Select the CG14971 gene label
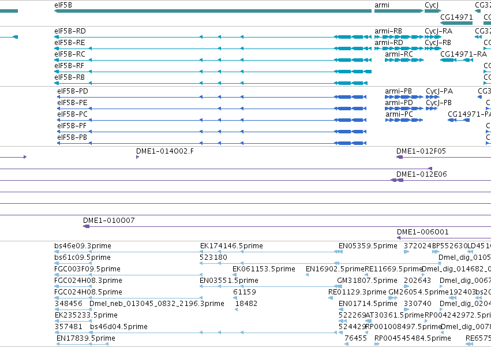The image size is (491, 347). tap(456, 17)
